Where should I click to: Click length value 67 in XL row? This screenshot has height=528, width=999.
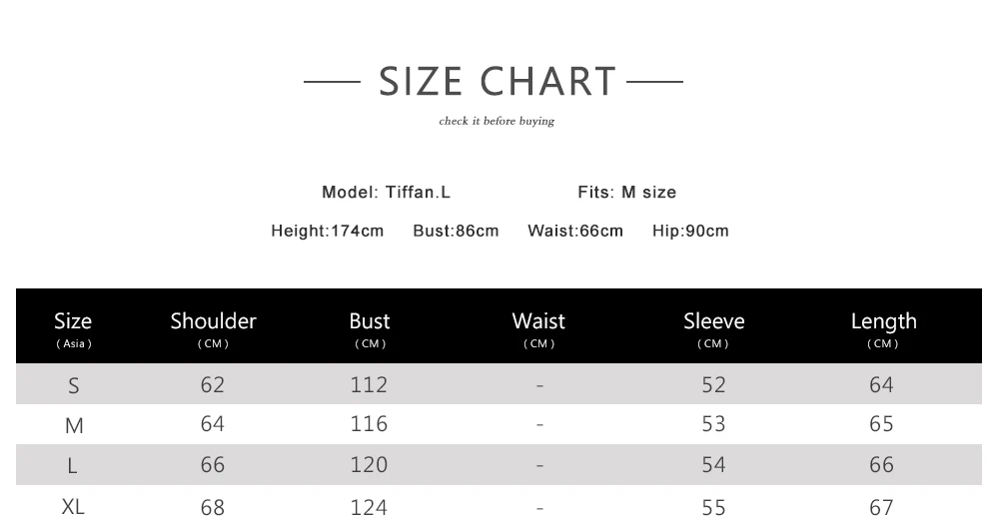881,507
